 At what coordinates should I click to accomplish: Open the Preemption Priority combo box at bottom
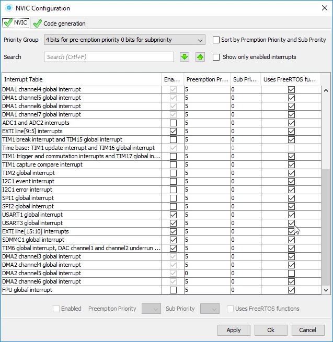coord(151,309)
